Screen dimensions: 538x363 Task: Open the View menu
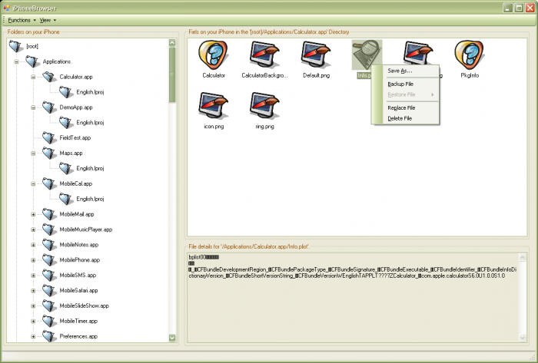48,20
